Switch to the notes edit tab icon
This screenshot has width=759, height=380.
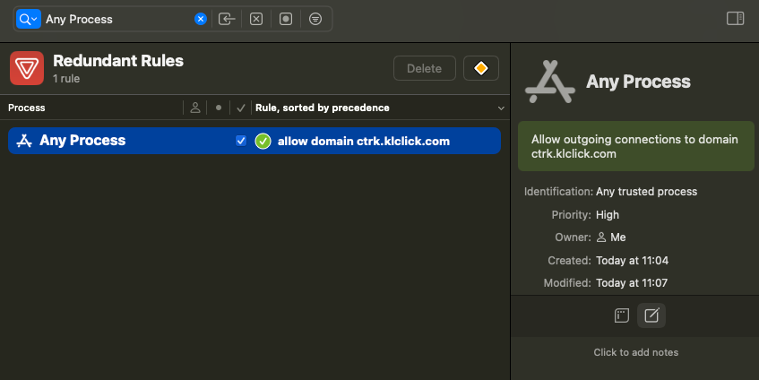coord(651,315)
